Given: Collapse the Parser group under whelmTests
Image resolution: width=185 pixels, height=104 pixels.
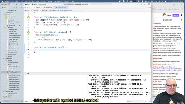Looking at the screenshot, I should click(x=5, y=64).
